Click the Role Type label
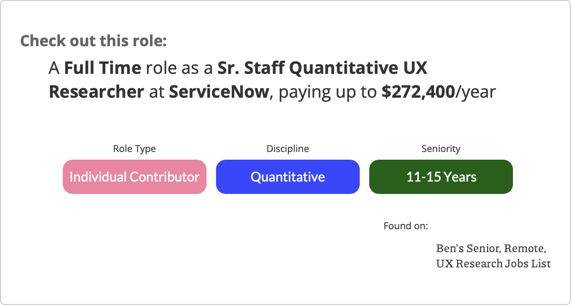 tap(134, 149)
